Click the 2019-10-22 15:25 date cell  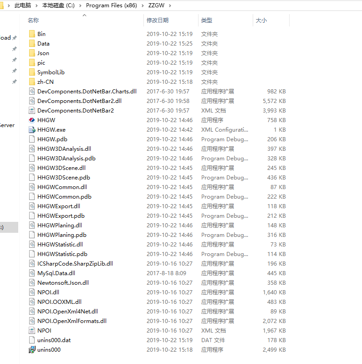[x=170, y=43]
